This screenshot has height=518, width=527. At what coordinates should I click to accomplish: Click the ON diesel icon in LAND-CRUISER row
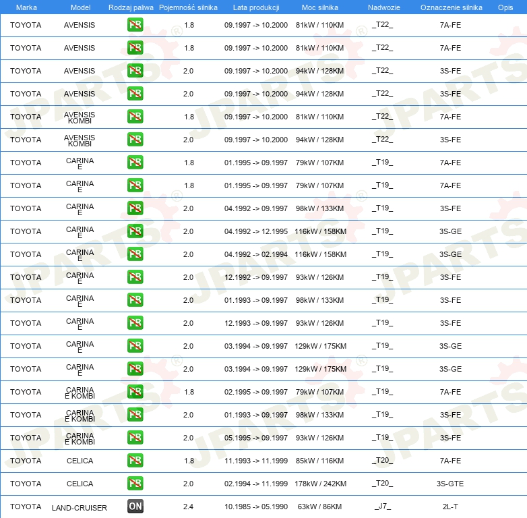pyautogui.click(x=135, y=507)
